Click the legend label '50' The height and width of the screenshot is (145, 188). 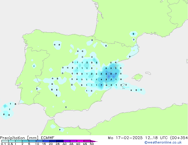pos(92,144)
